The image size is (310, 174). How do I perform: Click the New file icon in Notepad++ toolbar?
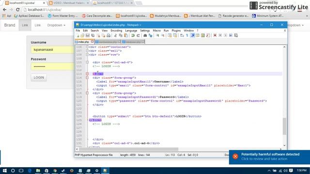(x=77, y=35)
